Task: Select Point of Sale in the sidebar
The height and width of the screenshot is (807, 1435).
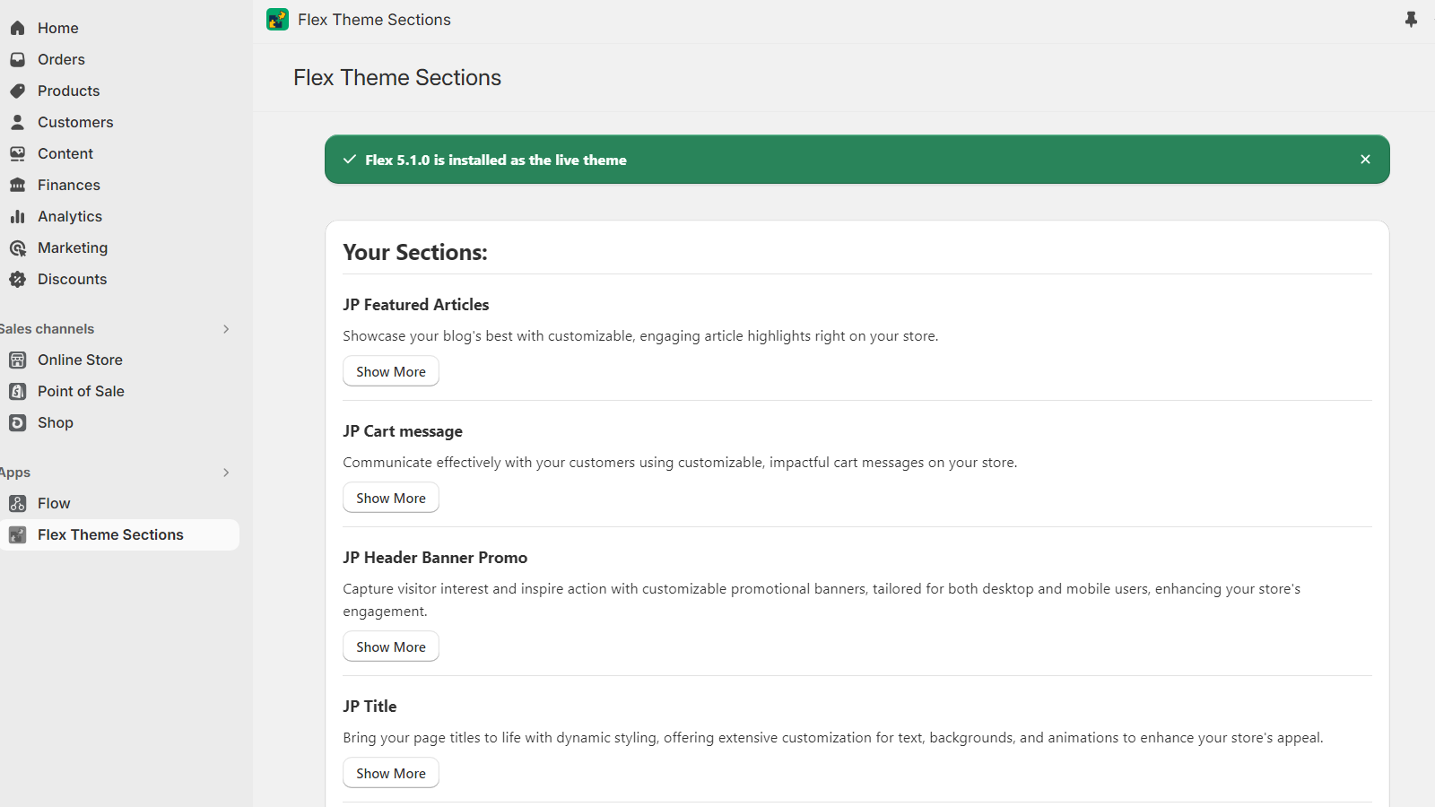Action: [x=81, y=391]
